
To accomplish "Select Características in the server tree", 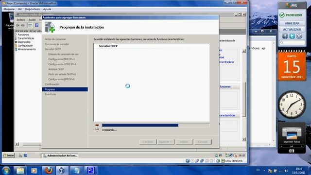I will point(26,38).
